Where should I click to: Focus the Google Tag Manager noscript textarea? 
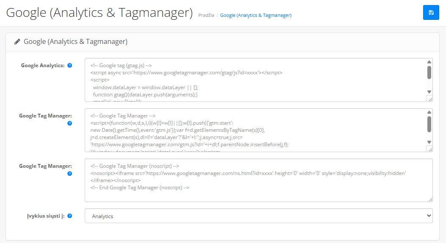click(258, 180)
